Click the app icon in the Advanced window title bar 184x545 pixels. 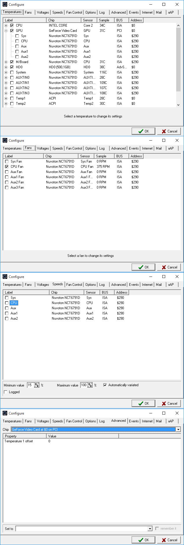tap(5, 413)
